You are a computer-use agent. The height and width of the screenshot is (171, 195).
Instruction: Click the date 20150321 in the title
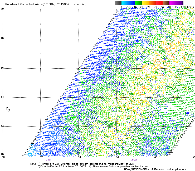point(64,4)
